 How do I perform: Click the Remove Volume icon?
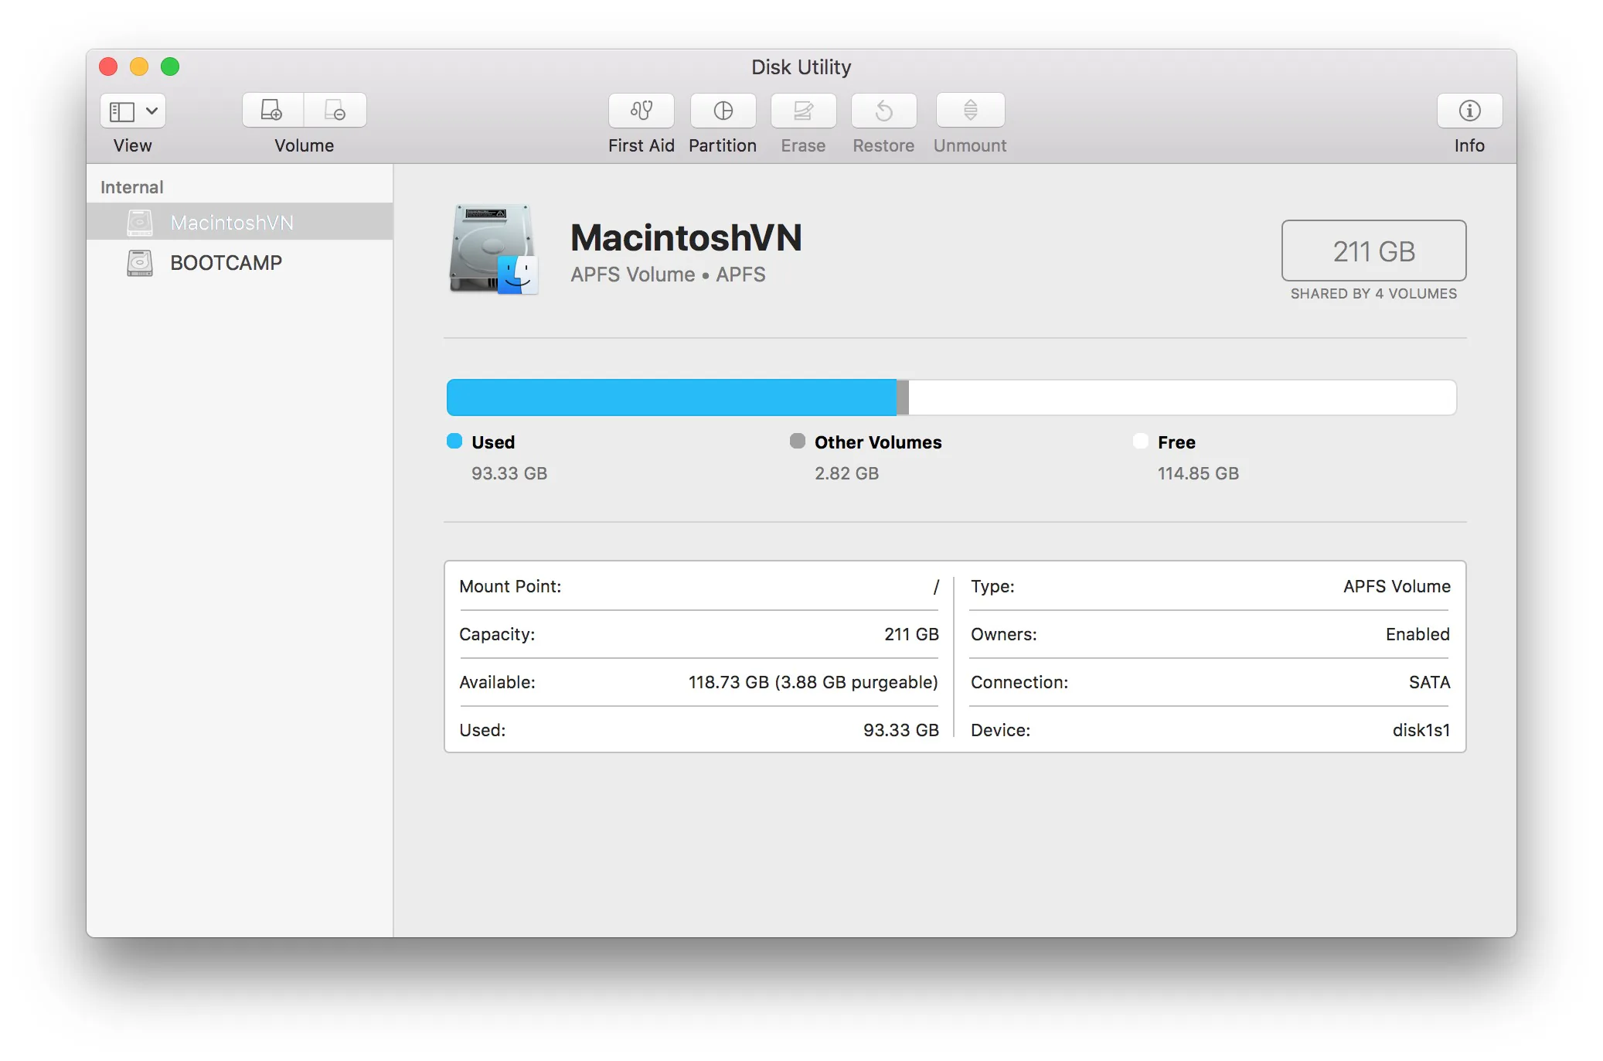(x=335, y=111)
